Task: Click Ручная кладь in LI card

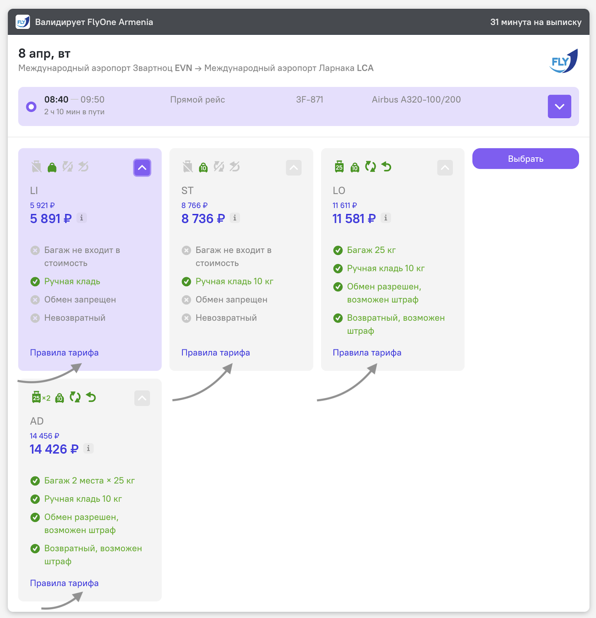Action: 72,282
